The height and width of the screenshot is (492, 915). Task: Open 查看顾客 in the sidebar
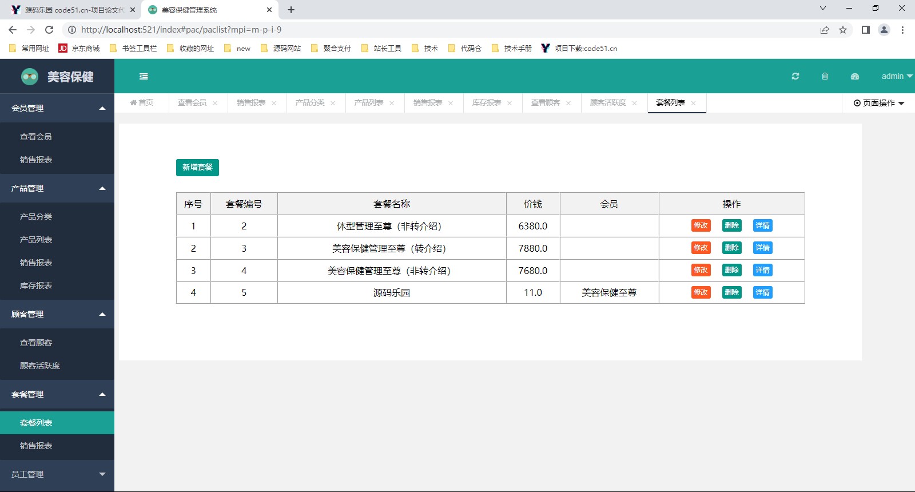(57, 343)
